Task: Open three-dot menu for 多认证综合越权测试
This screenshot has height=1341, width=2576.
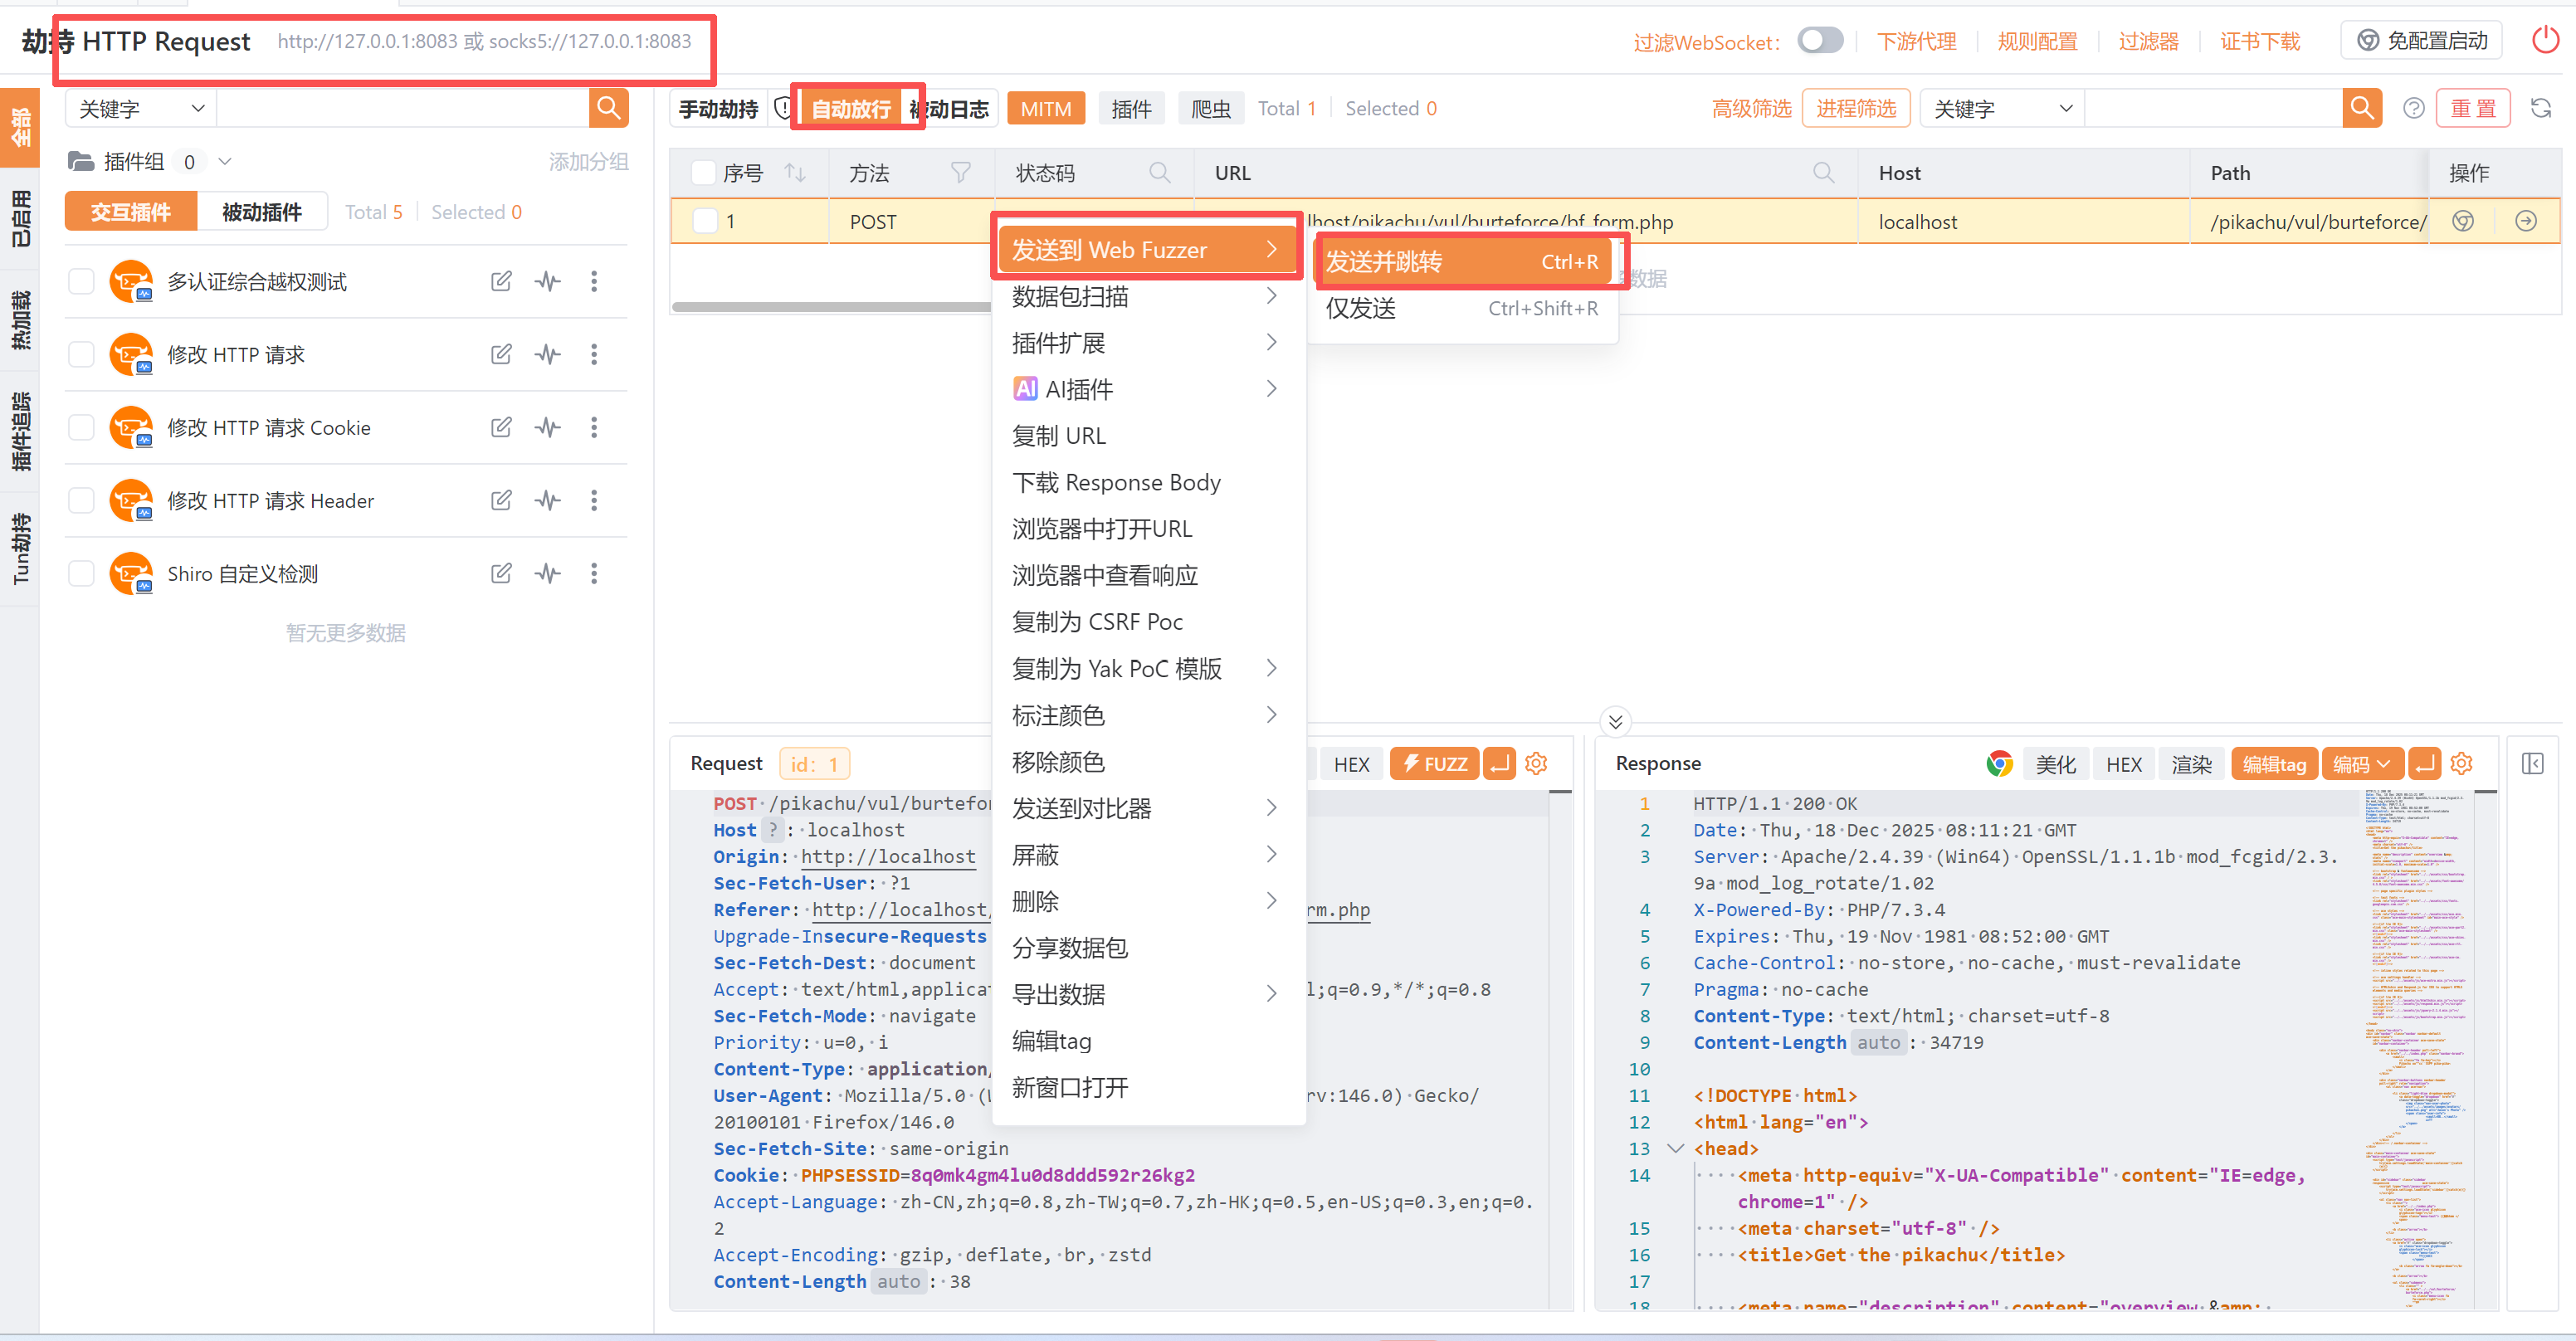Action: [x=594, y=281]
